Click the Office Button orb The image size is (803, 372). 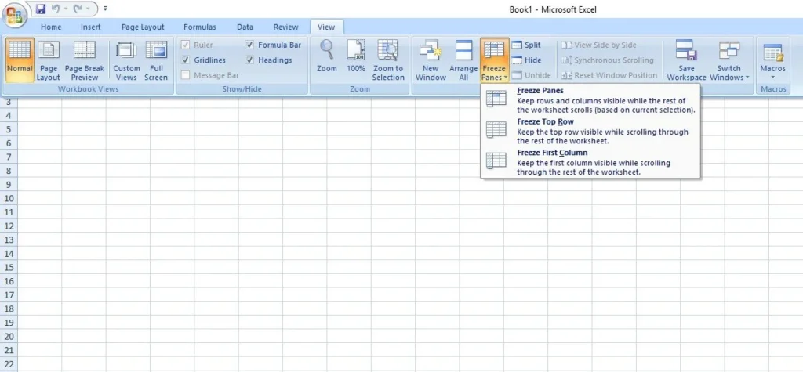(15, 16)
